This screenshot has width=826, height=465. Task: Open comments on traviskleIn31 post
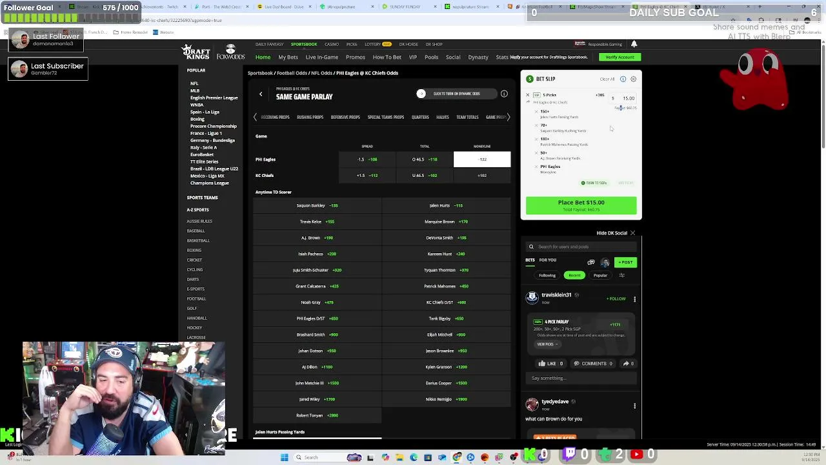pyautogui.click(x=593, y=364)
